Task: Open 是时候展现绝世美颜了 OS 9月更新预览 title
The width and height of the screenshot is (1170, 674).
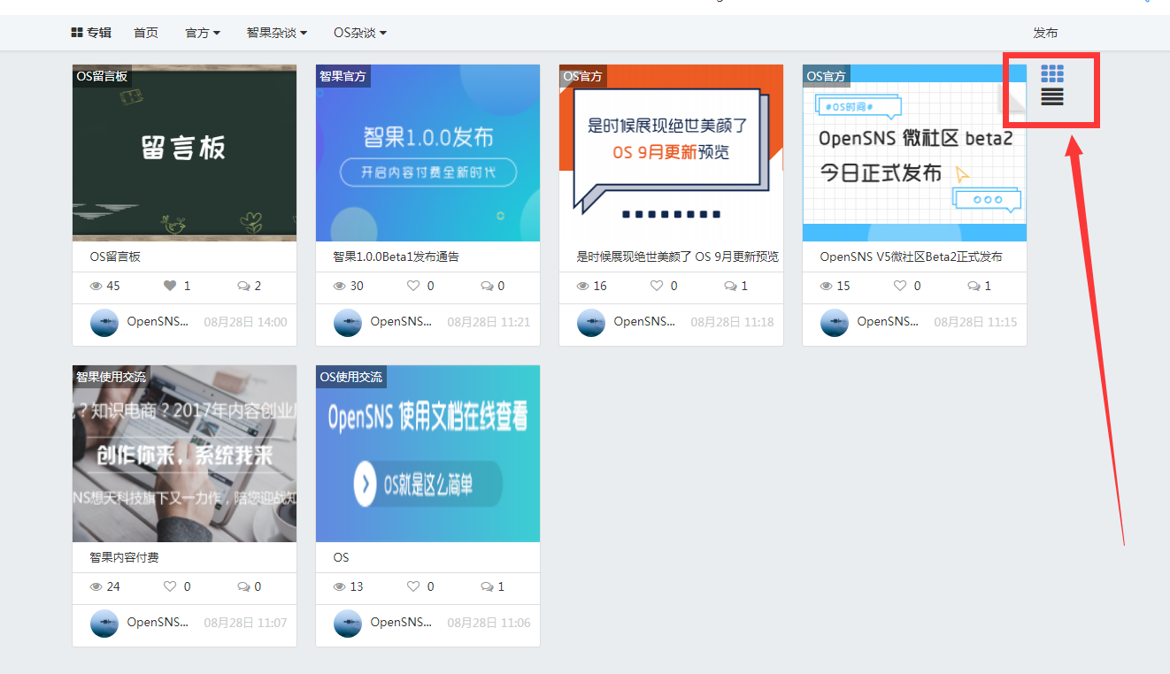Action: (x=678, y=257)
